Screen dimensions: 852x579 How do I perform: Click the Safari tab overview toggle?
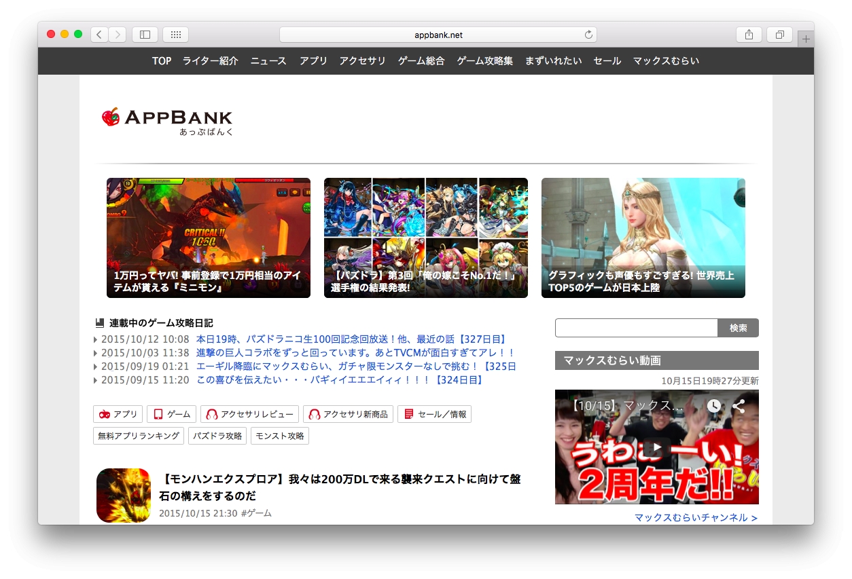779,34
